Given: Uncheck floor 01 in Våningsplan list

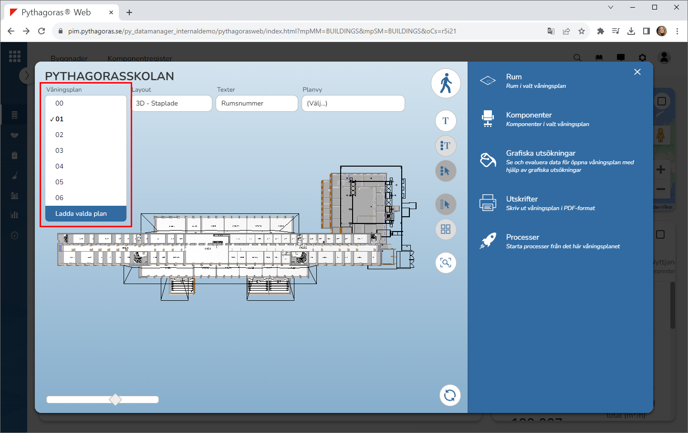Looking at the screenshot, I should 60,119.
